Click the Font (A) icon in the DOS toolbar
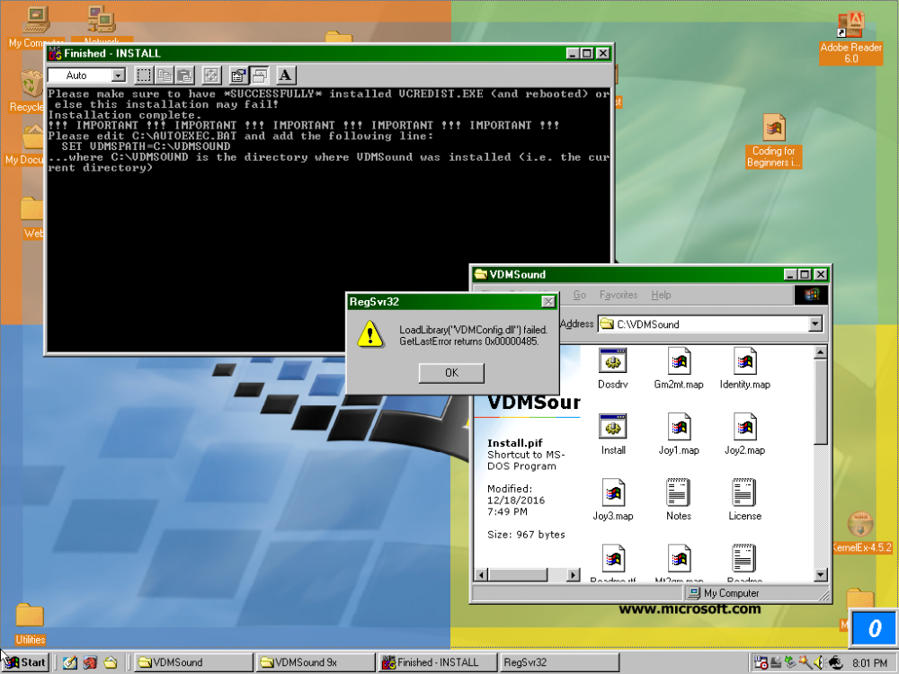The width and height of the screenshot is (899, 674). coord(285,75)
